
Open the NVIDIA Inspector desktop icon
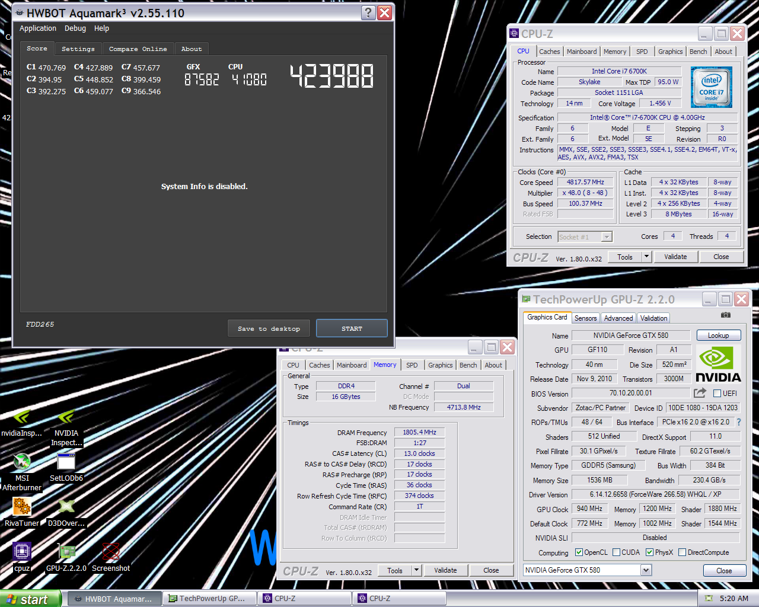tap(66, 427)
